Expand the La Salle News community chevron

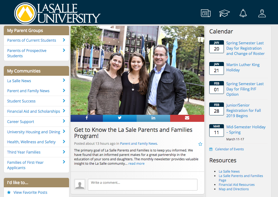(x=64, y=80)
